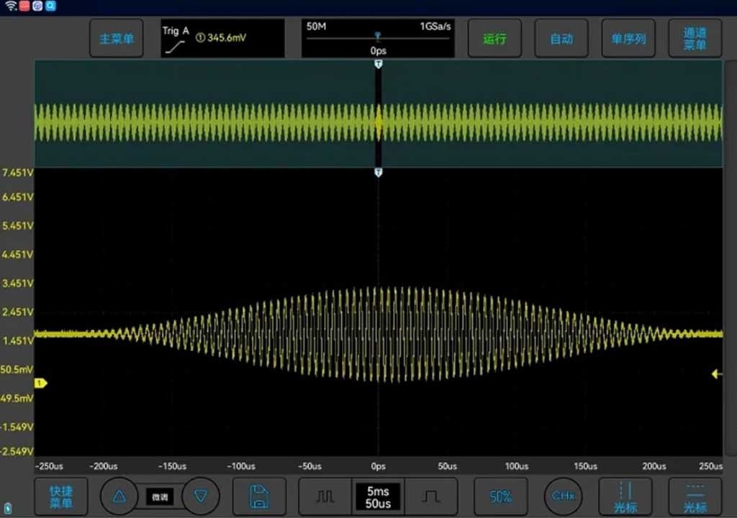The image size is (737, 518).
Task: Open the 主菜单 main menu
Action: (116, 38)
